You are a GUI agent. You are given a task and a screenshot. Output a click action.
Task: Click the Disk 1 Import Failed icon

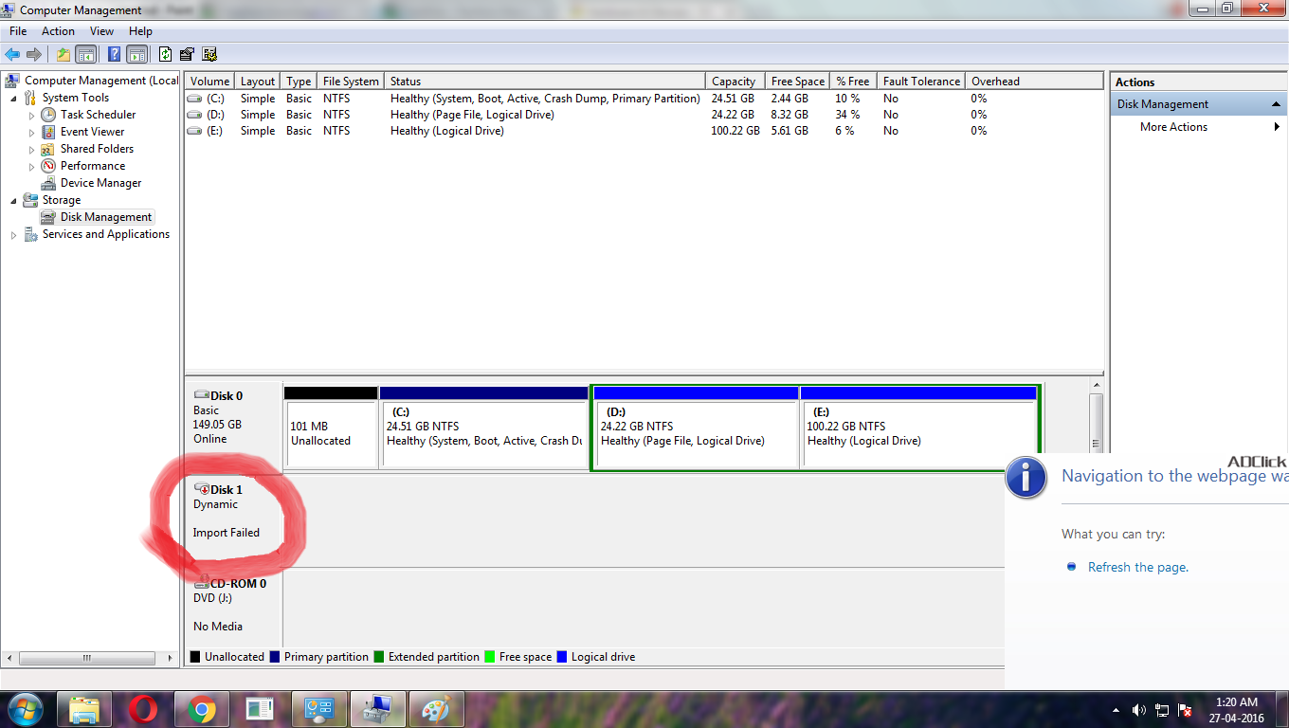[x=202, y=489]
